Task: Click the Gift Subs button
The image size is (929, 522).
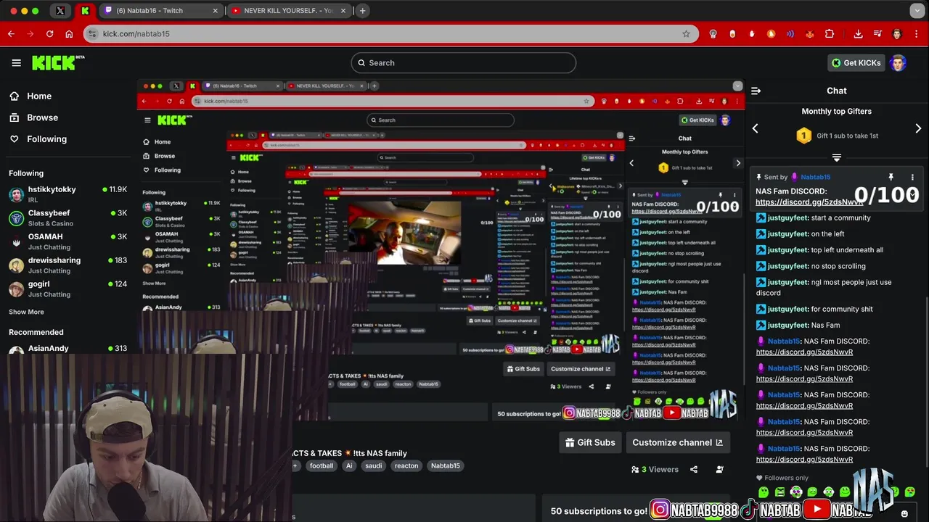Action: pyautogui.click(x=591, y=442)
